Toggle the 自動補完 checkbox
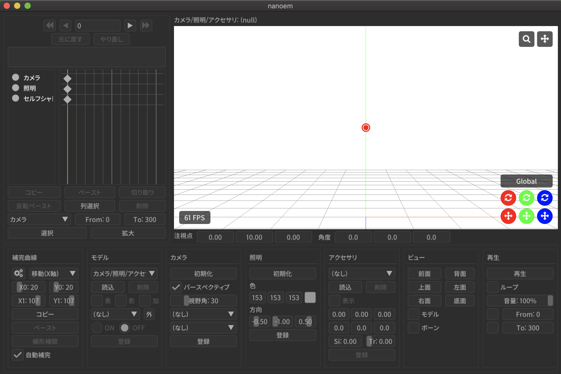 click(x=18, y=355)
